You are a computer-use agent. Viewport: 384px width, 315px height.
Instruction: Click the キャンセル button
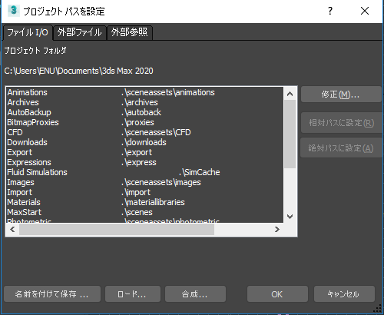[x=344, y=294]
